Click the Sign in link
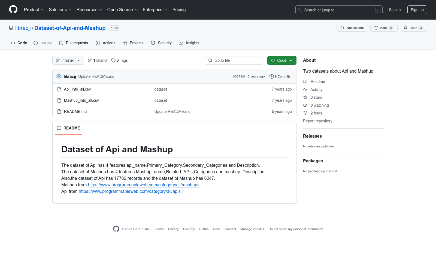 point(395,10)
